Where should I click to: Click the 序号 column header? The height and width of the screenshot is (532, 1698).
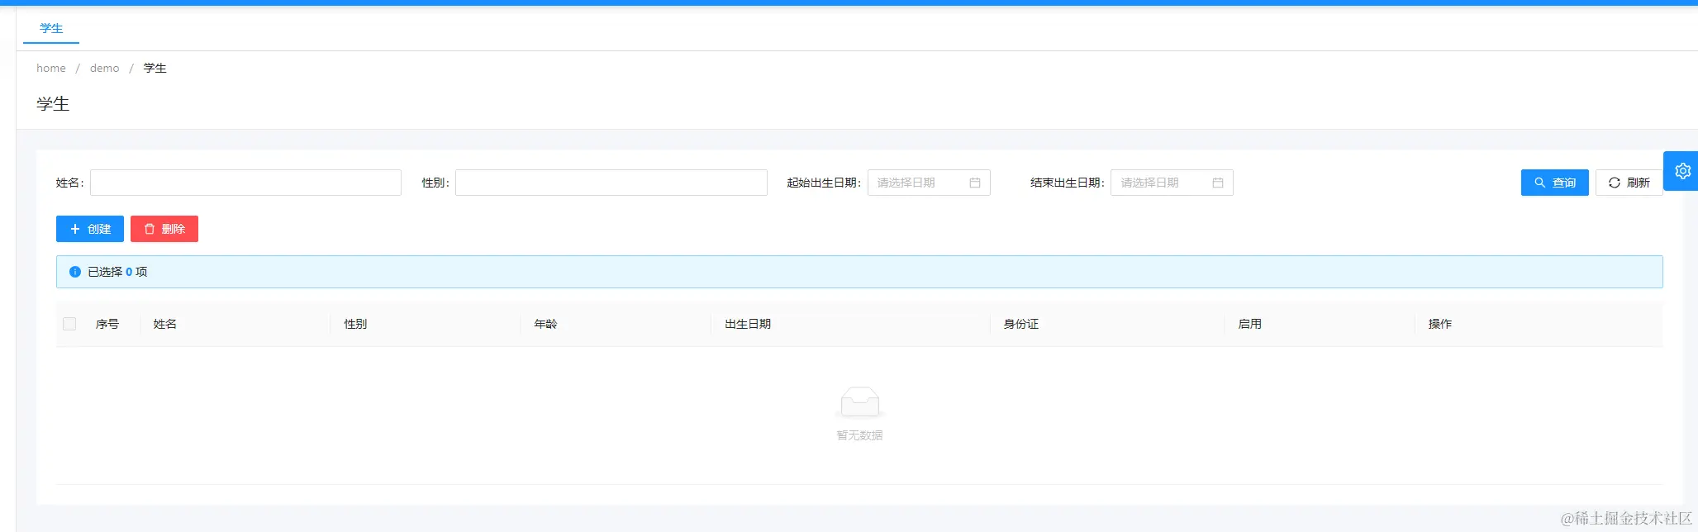(107, 324)
